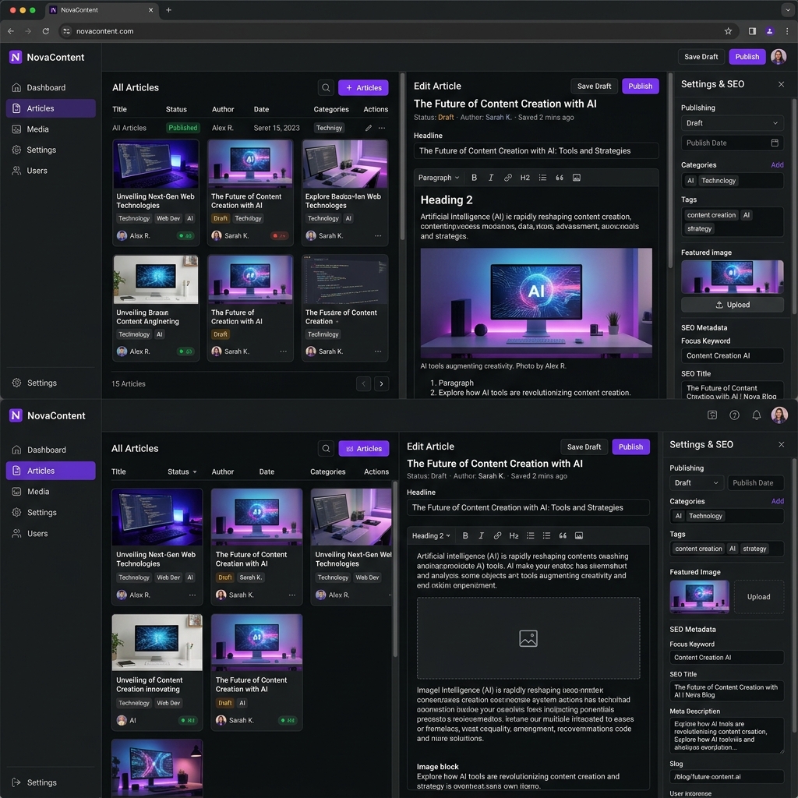Open three-dot menu on 'Explore' card by Sarah K.
Screen dimensions: 798x798
(378, 235)
